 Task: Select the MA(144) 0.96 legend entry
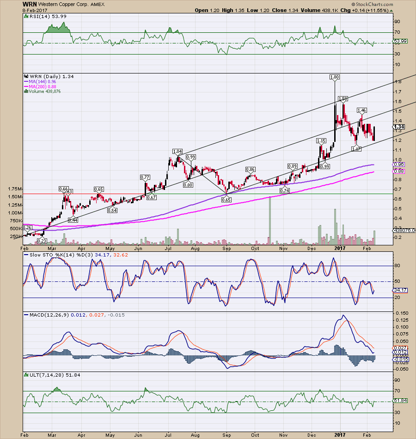point(40,81)
